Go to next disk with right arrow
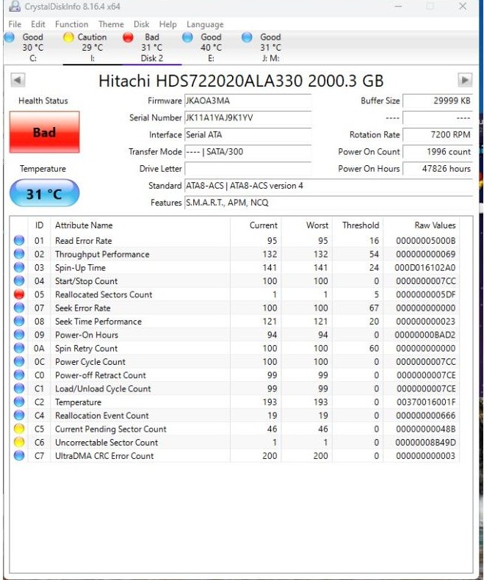484x580 pixels. point(464,81)
